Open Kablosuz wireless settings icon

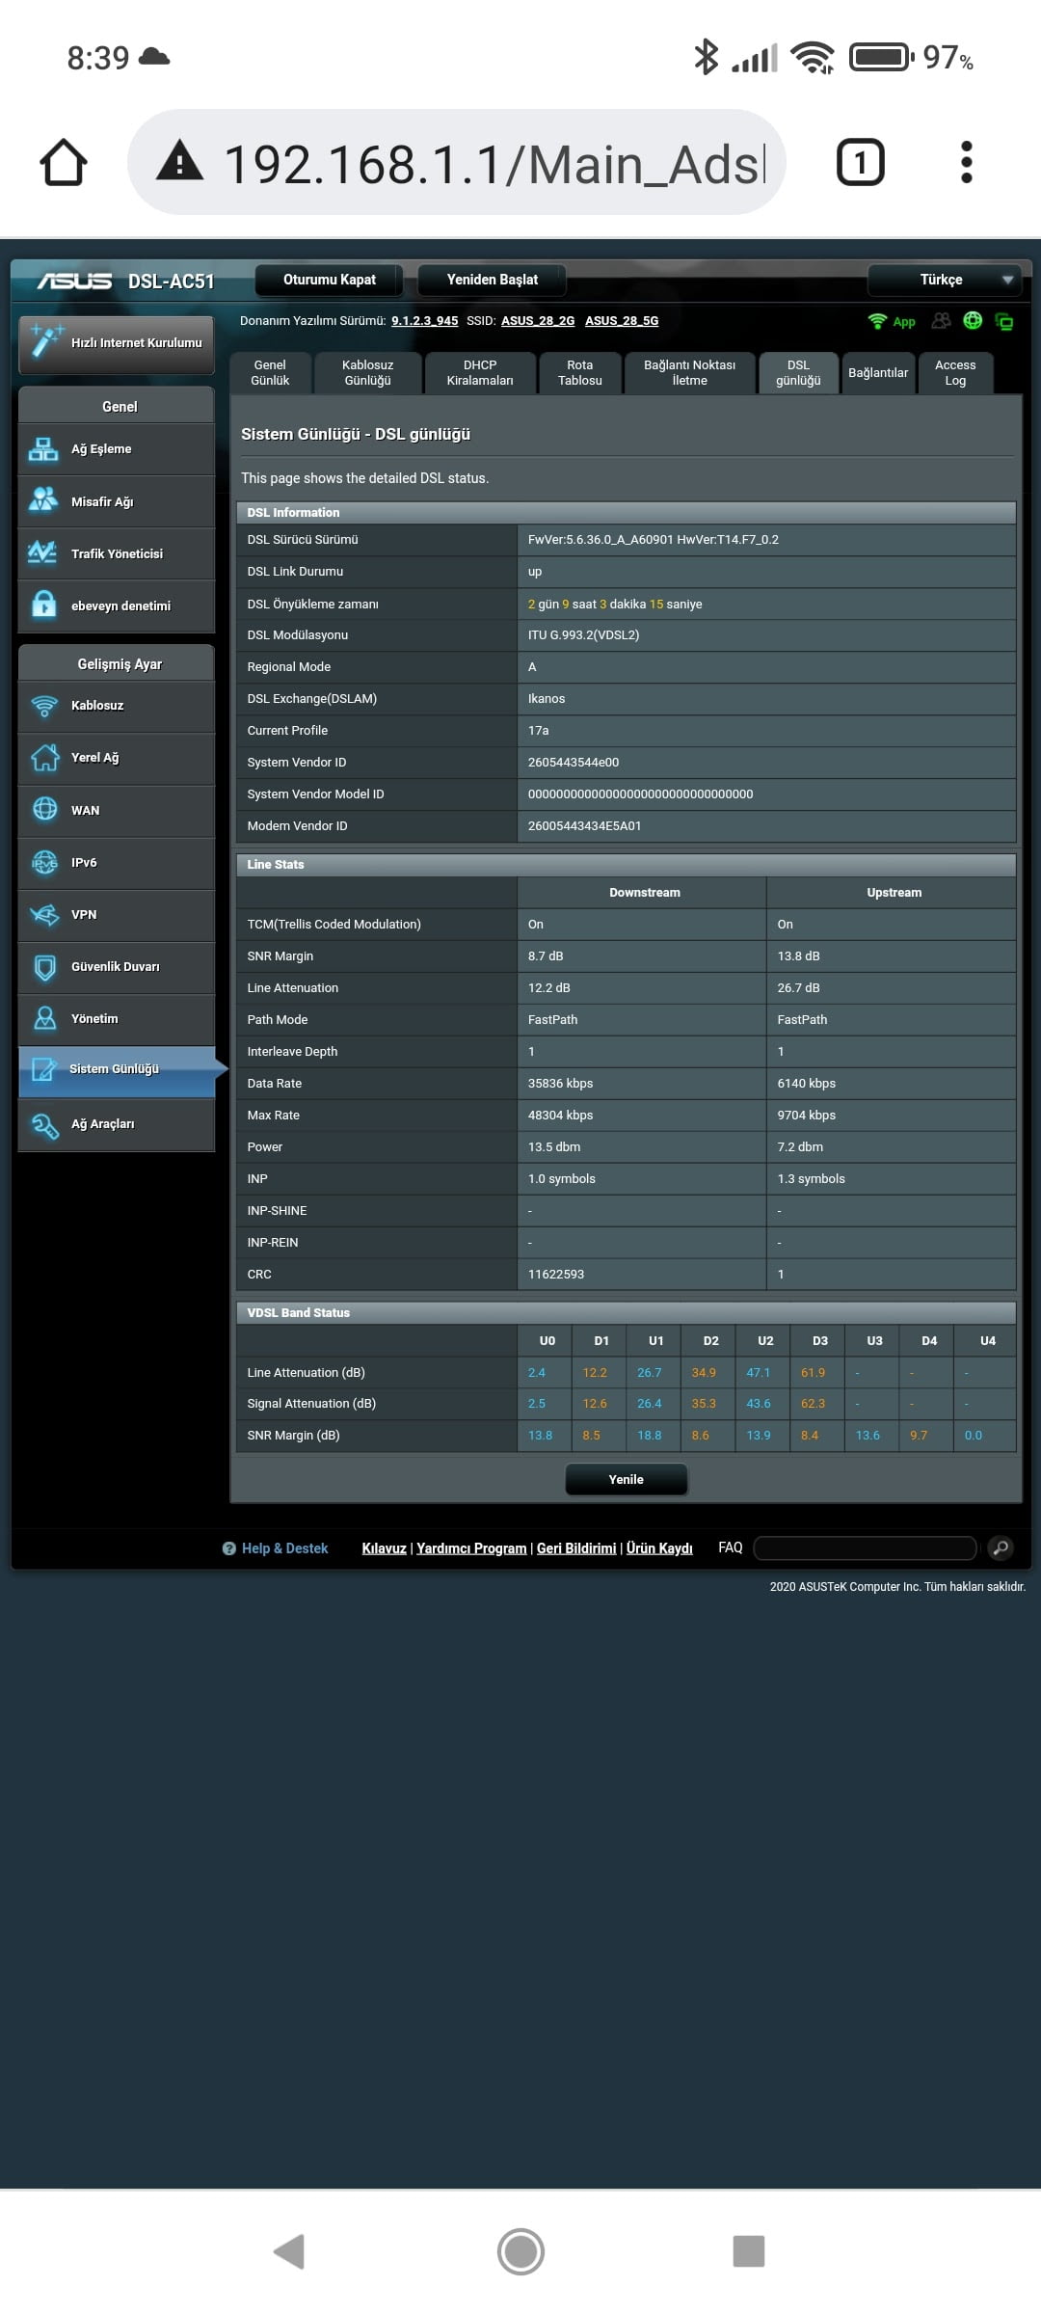click(x=44, y=706)
